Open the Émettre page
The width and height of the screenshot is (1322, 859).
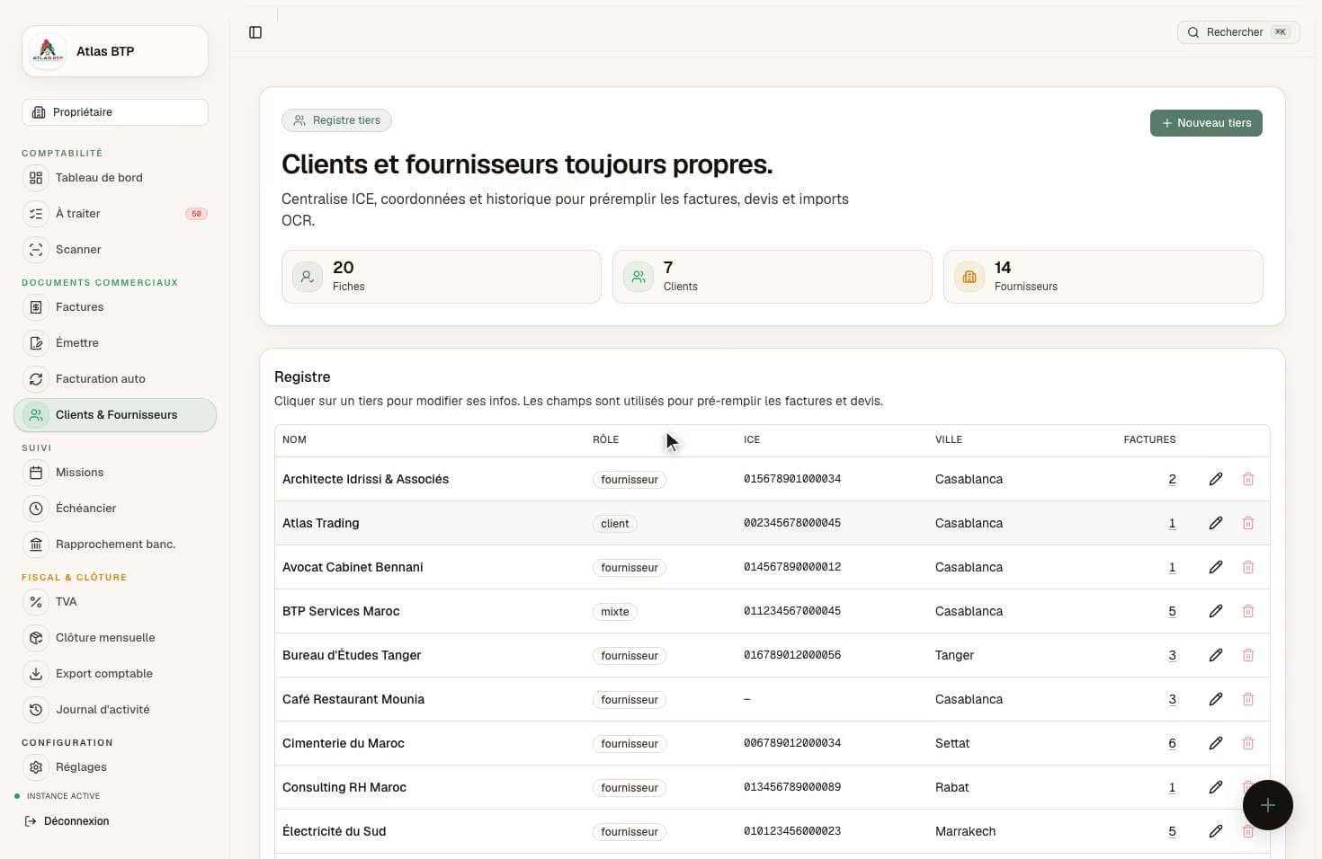pyautogui.click(x=115, y=343)
